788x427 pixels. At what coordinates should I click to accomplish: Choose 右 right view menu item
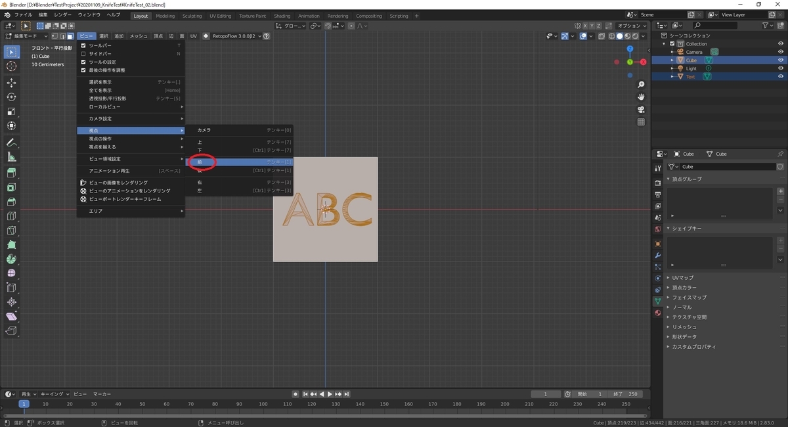(240, 182)
